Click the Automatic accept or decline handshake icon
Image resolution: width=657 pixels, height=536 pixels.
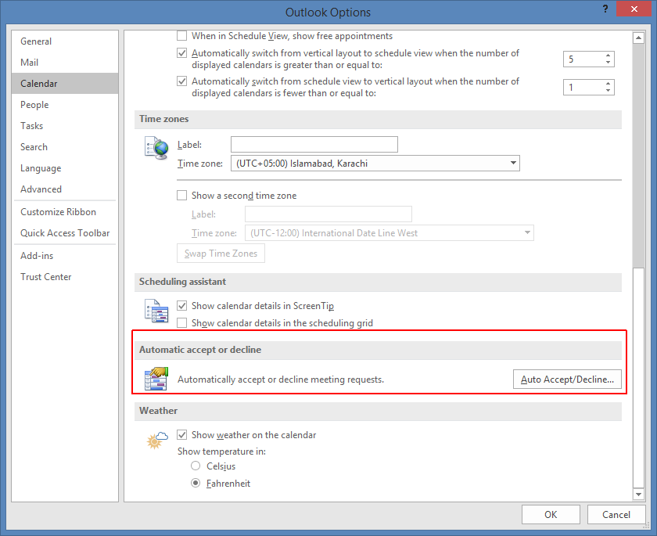tap(156, 379)
